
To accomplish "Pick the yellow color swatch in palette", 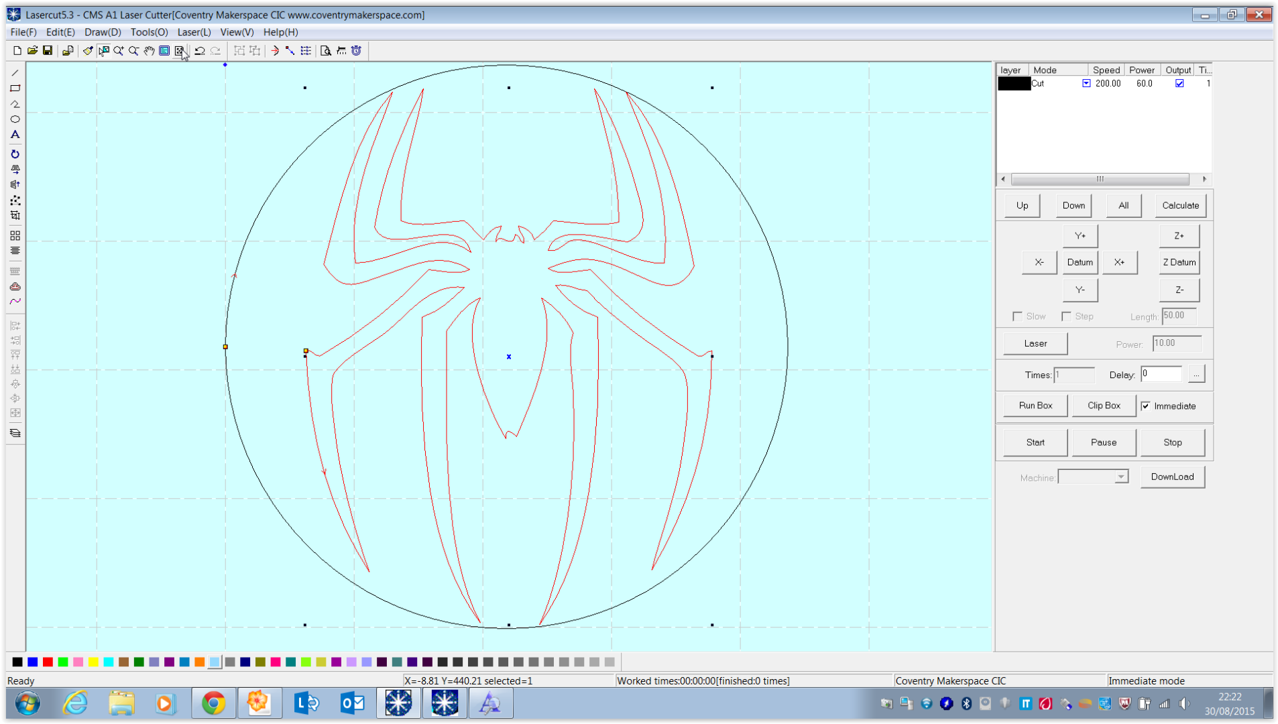I will point(93,662).
